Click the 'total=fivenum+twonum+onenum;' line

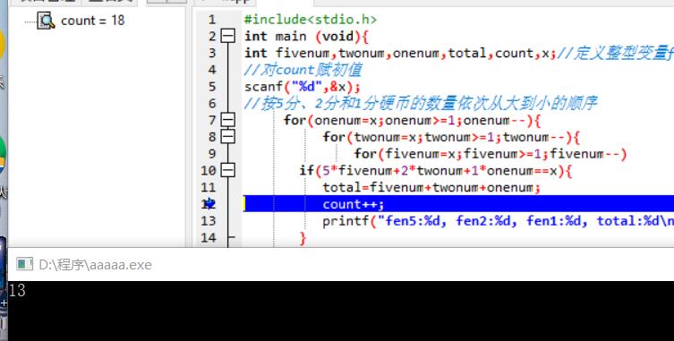pyautogui.click(x=431, y=187)
